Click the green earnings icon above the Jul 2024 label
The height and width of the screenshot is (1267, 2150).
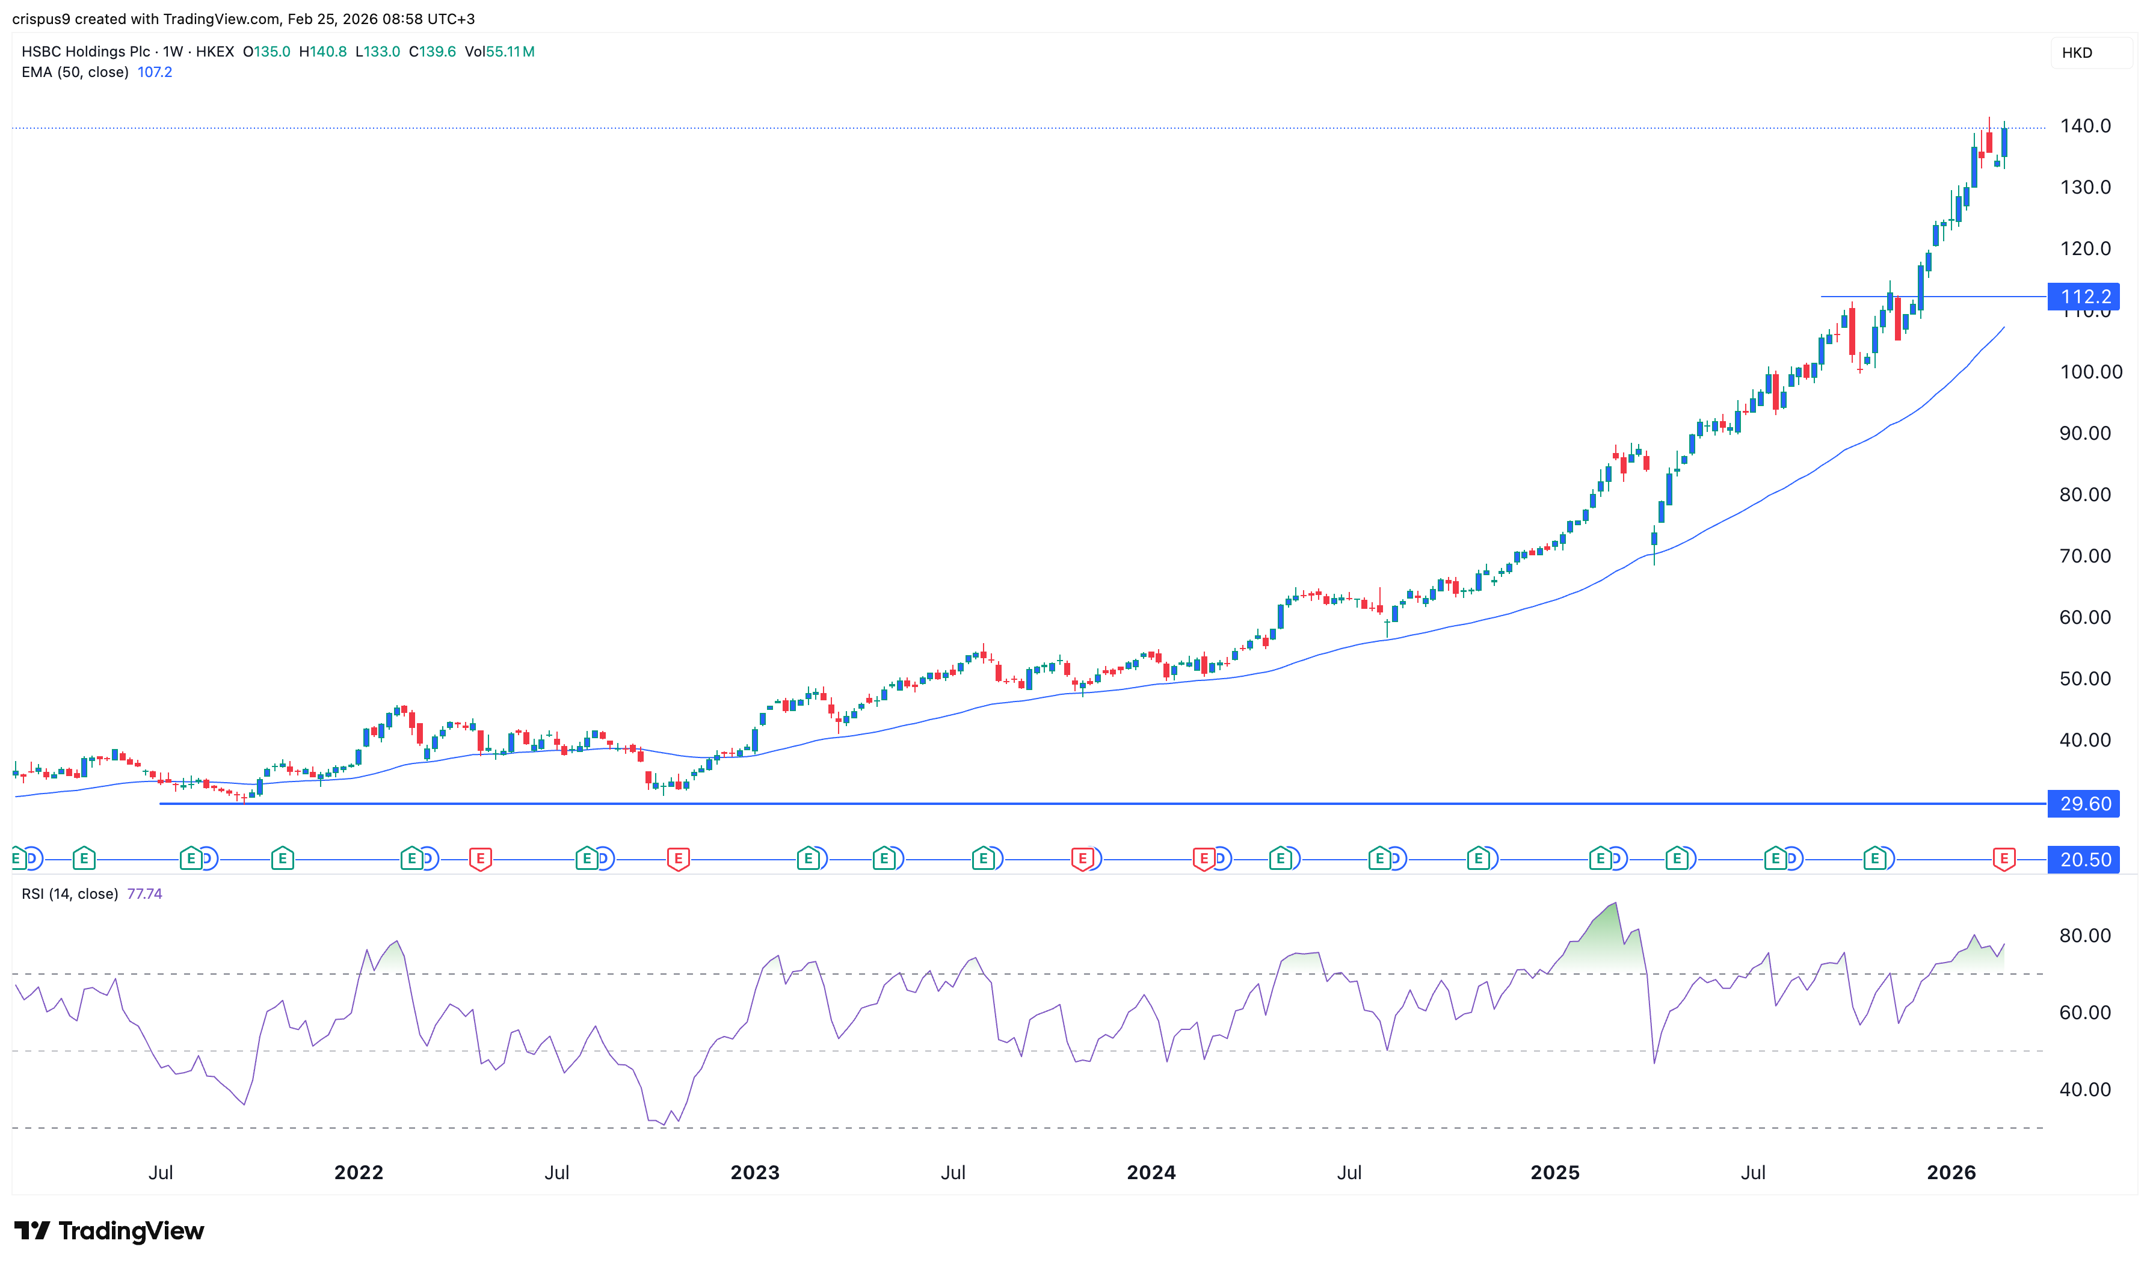point(1381,860)
